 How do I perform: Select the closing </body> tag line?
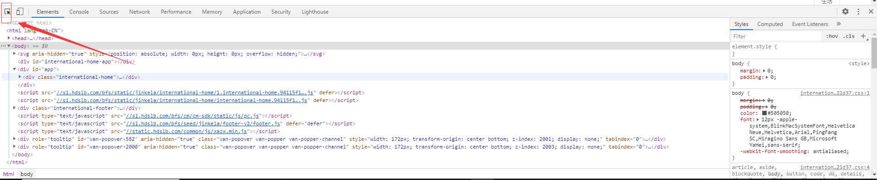point(22,154)
